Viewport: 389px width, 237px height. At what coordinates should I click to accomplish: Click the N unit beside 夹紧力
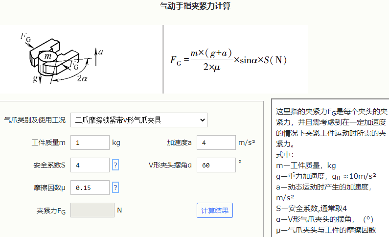(119, 210)
